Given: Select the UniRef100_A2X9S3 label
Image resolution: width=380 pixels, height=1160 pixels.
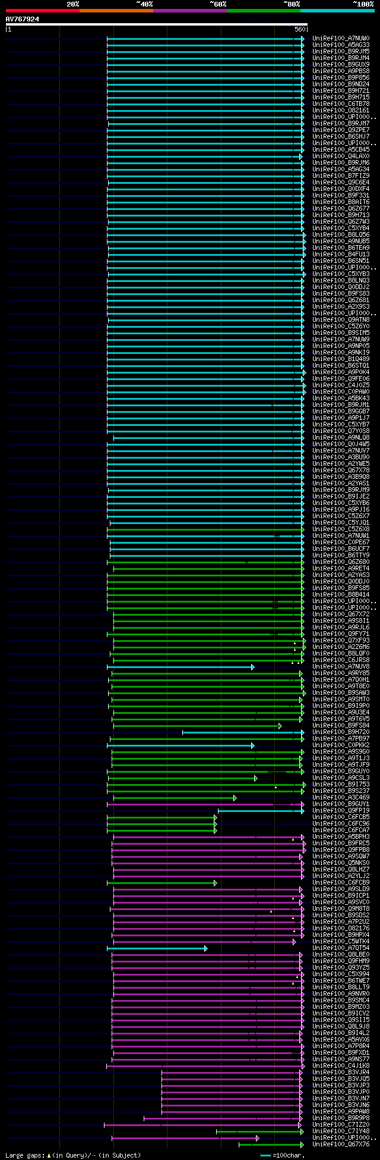Looking at the screenshot, I should pyautogui.click(x=341, y=306).
